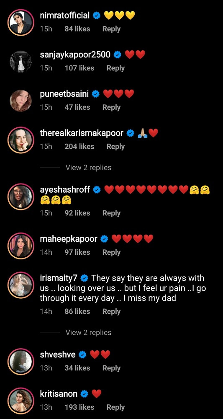Reply to kritisanon's comment
Image resolution: width=223 pixels, height=419 pixels.
(115, 407)
